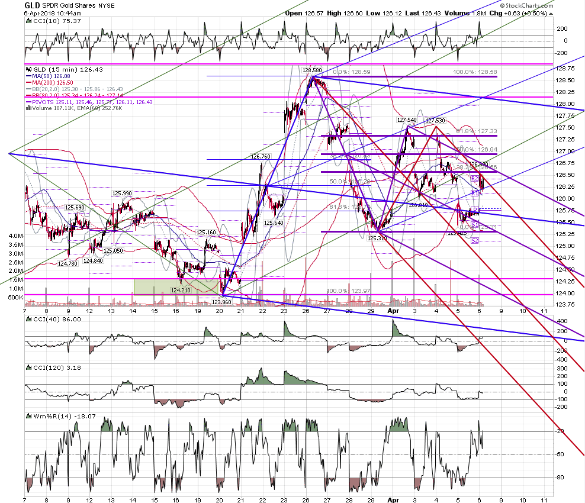Click the StockCharts.com watermark link
This screenshot has height=503, width=585.
pos(527,5)
